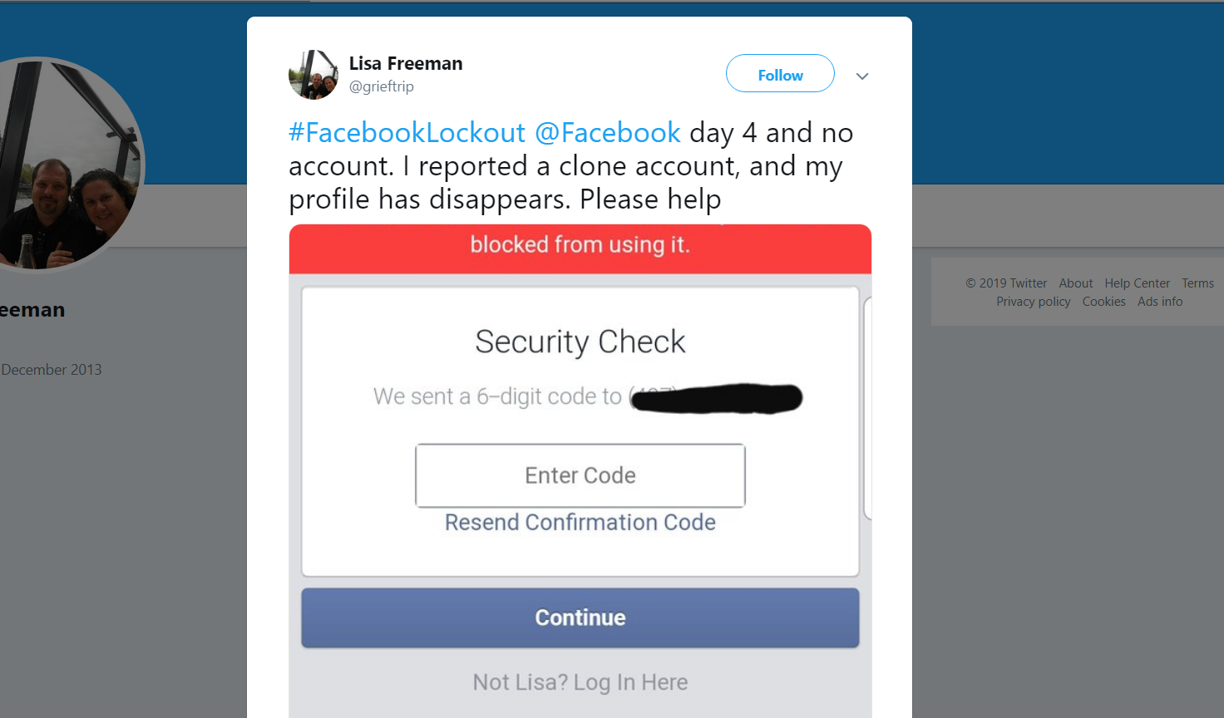
Task: Open the @Facebook mention
Action: point(608,133)
